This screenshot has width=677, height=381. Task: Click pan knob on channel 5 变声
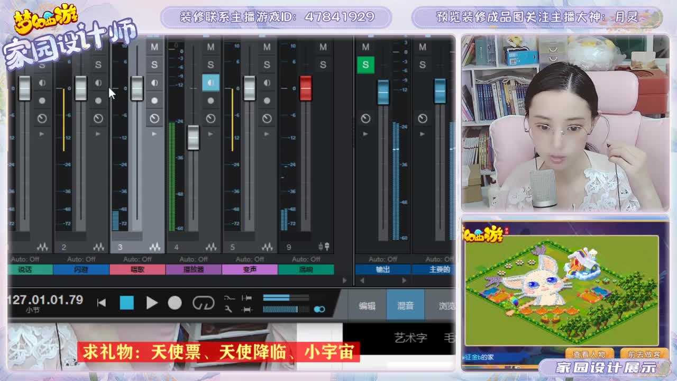pos(267,119)
